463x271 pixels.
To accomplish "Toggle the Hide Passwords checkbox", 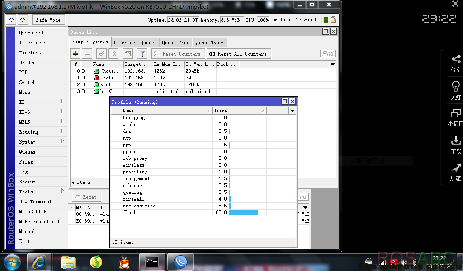I will pyautogui.click(x=275, y=20).
